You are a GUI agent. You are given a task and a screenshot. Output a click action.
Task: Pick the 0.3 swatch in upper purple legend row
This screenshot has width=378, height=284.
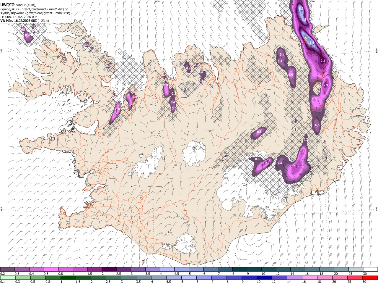coord(22,270)
